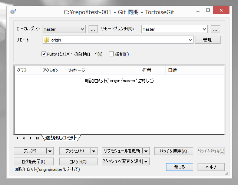Viewport: 238px width, 185px height.
Task: Open the local branch master dropdown
Action: (82, 29)
